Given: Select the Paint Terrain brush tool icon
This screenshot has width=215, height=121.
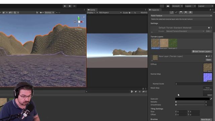Looking at the screenshot, I should (x=176, y=12).
